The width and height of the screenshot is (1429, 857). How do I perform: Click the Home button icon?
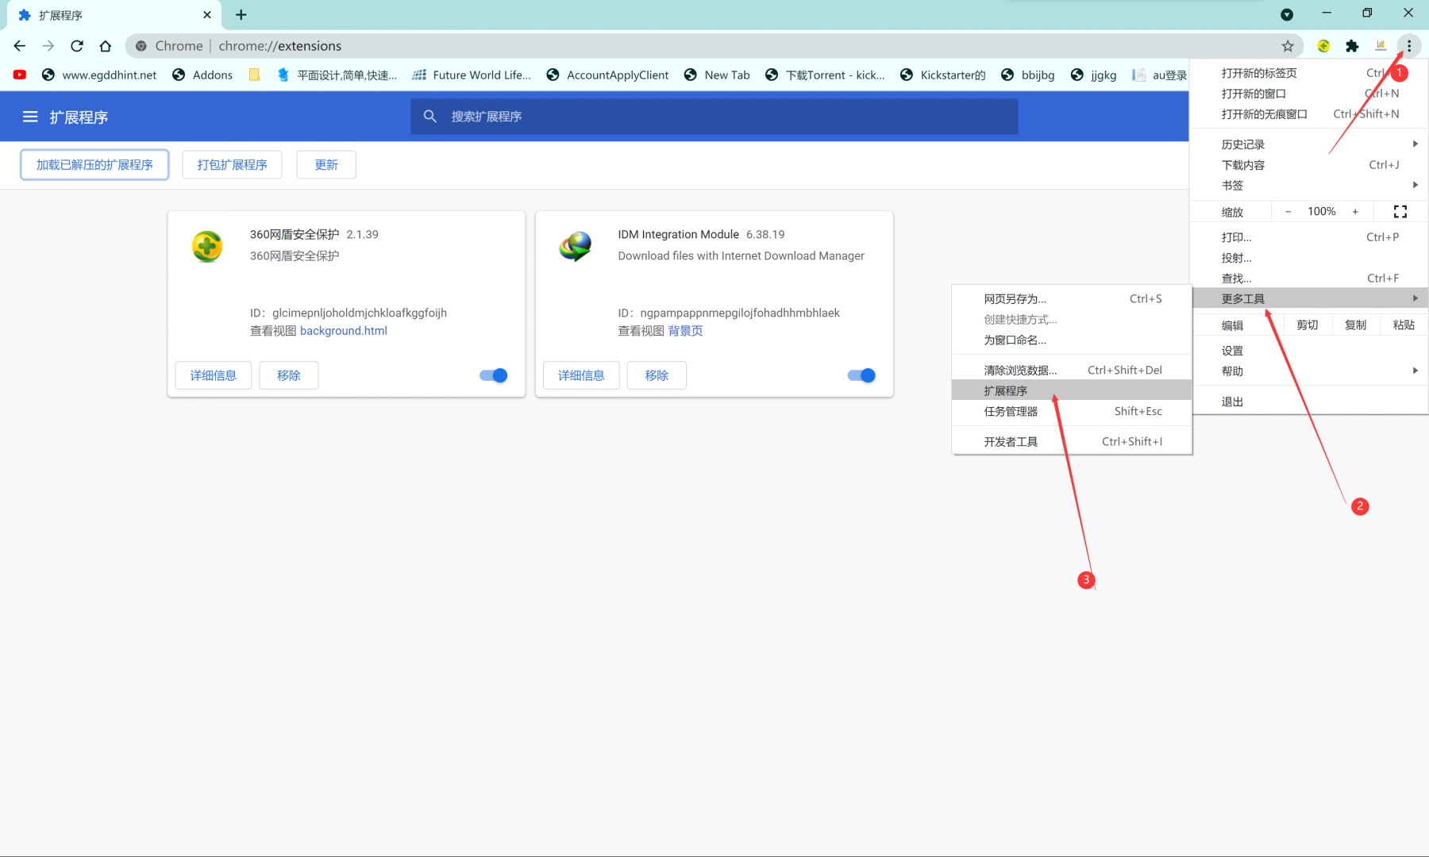pos(106,46)
